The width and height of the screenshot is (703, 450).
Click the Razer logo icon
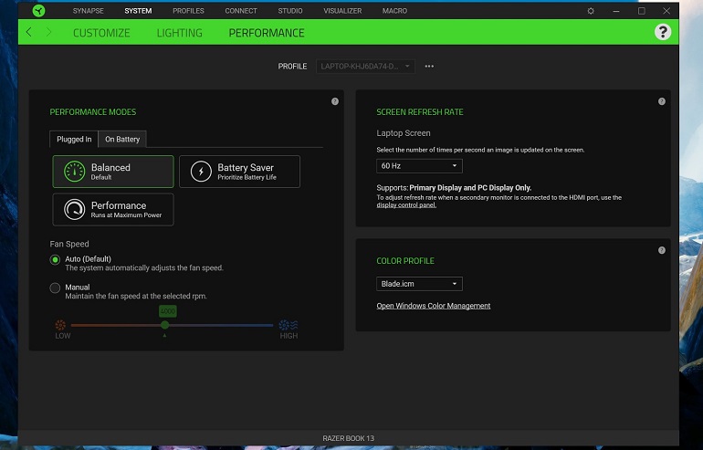pos(39,11)
